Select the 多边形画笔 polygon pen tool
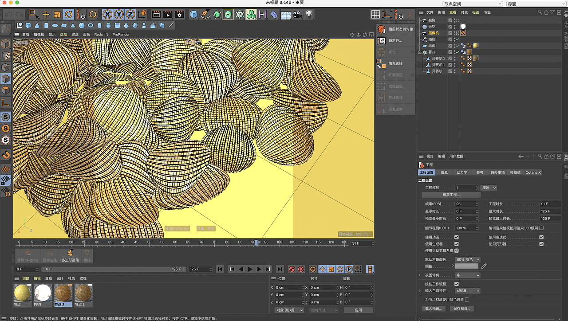 click(x=70, y=256)
